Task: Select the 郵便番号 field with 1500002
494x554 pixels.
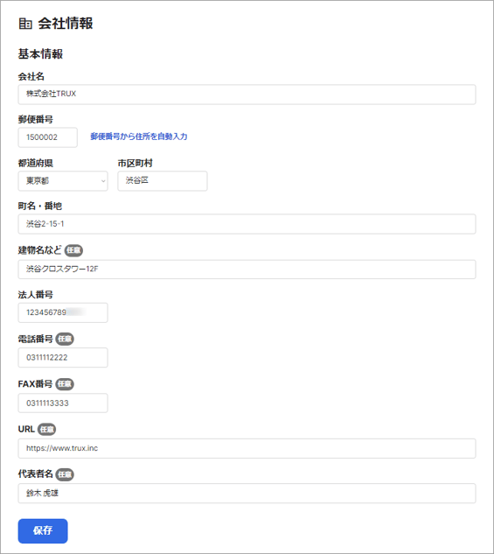Action: 47,137
